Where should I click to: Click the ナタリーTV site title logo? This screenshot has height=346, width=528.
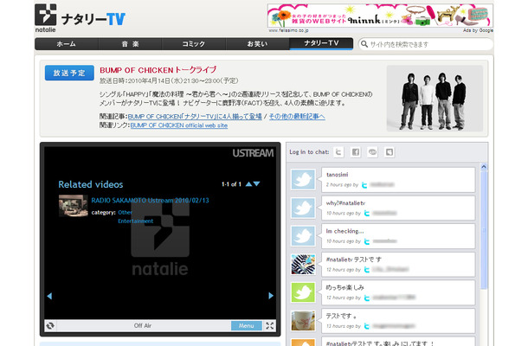[x=93, y=19]
